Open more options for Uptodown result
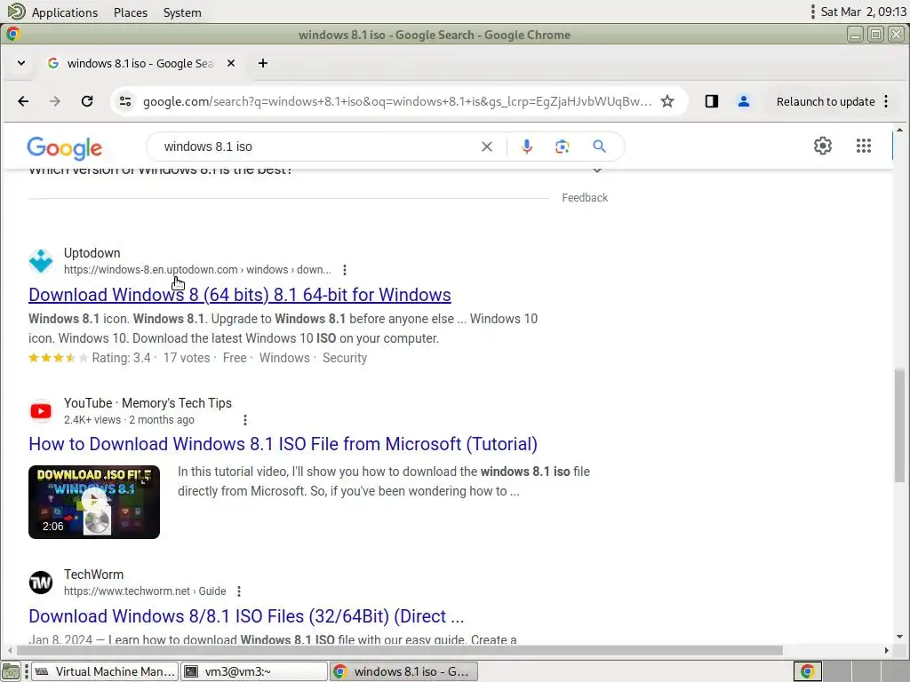This screenshot has width=910, height=682. coord(345,270)
